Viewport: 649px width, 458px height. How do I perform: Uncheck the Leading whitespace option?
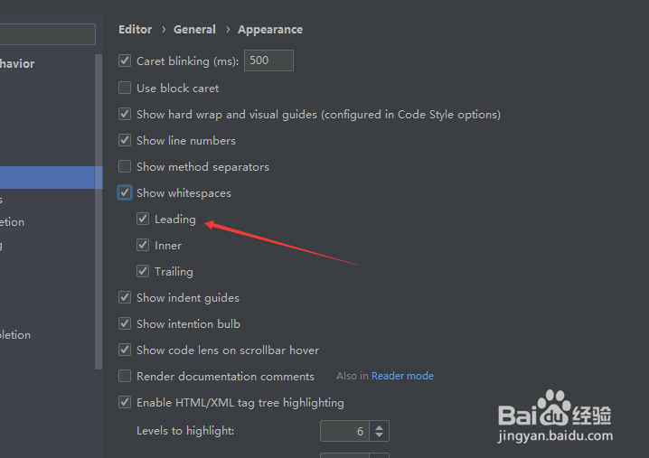pos(143,219)
